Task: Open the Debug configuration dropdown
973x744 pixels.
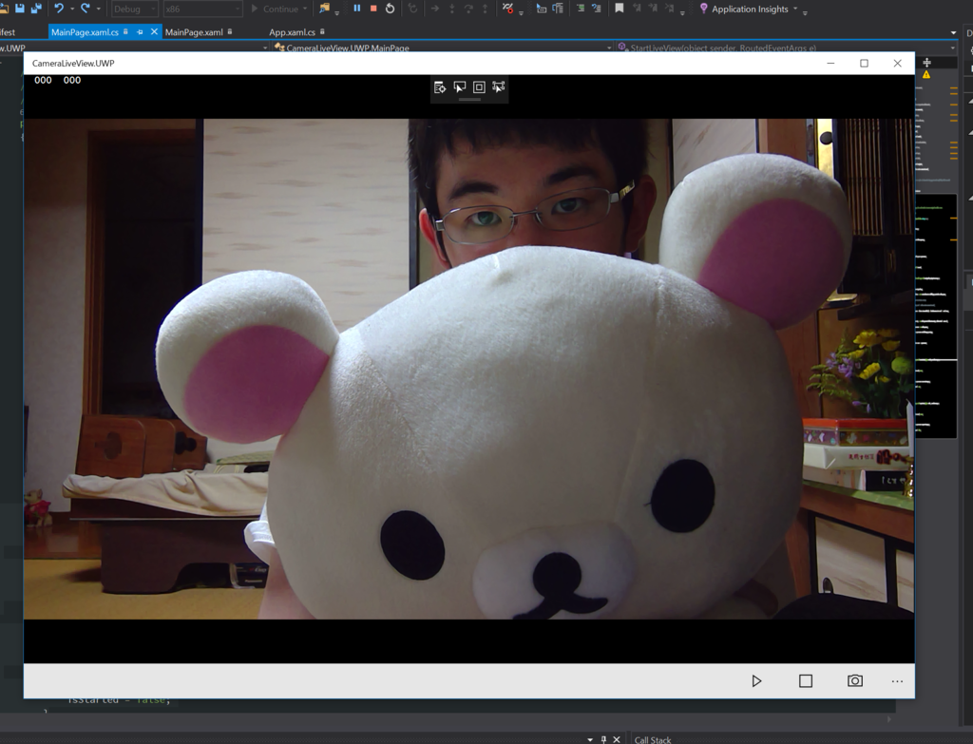Action: (134, 9)
